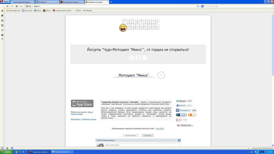Open the Windows panel in sidebar
Screen dimensions: 274x154
click(x=2, y=35)
